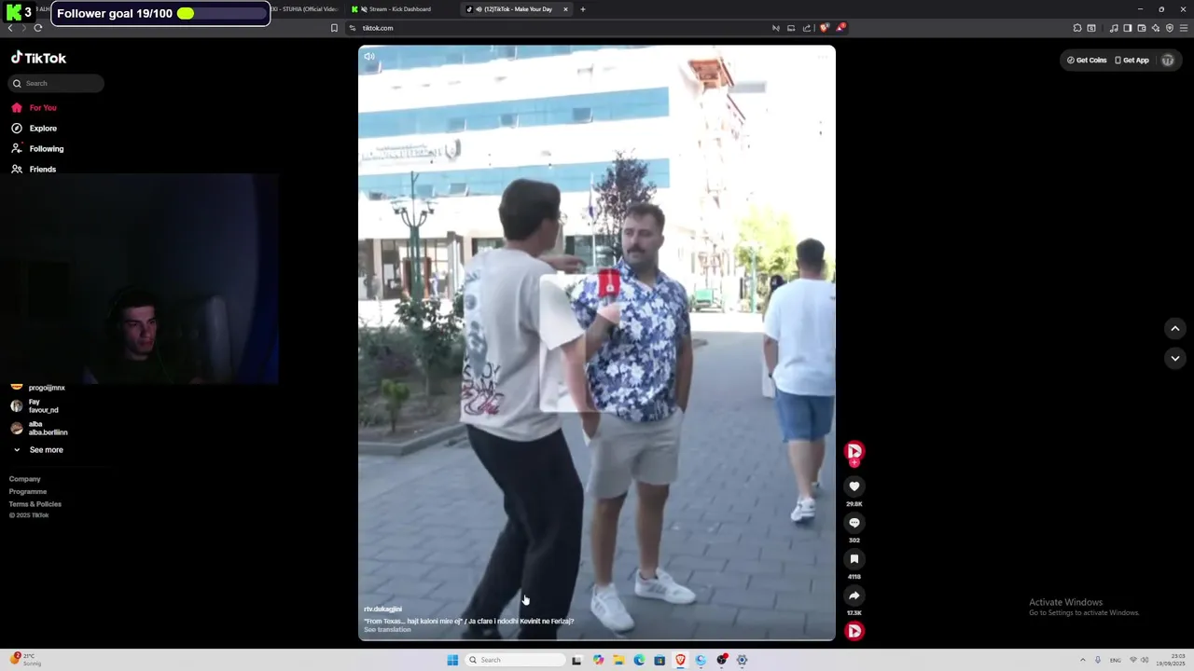Image resolution: width=1194 pixels, height=671 pixels.
Task: Open the Company footer link
Action: tap(25, 479)
